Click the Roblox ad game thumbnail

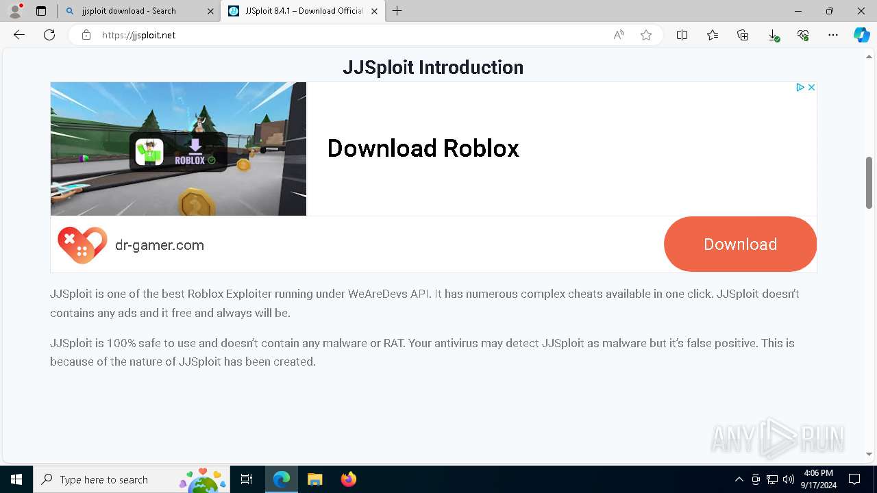pyautogui.click(x=178, y=149)
